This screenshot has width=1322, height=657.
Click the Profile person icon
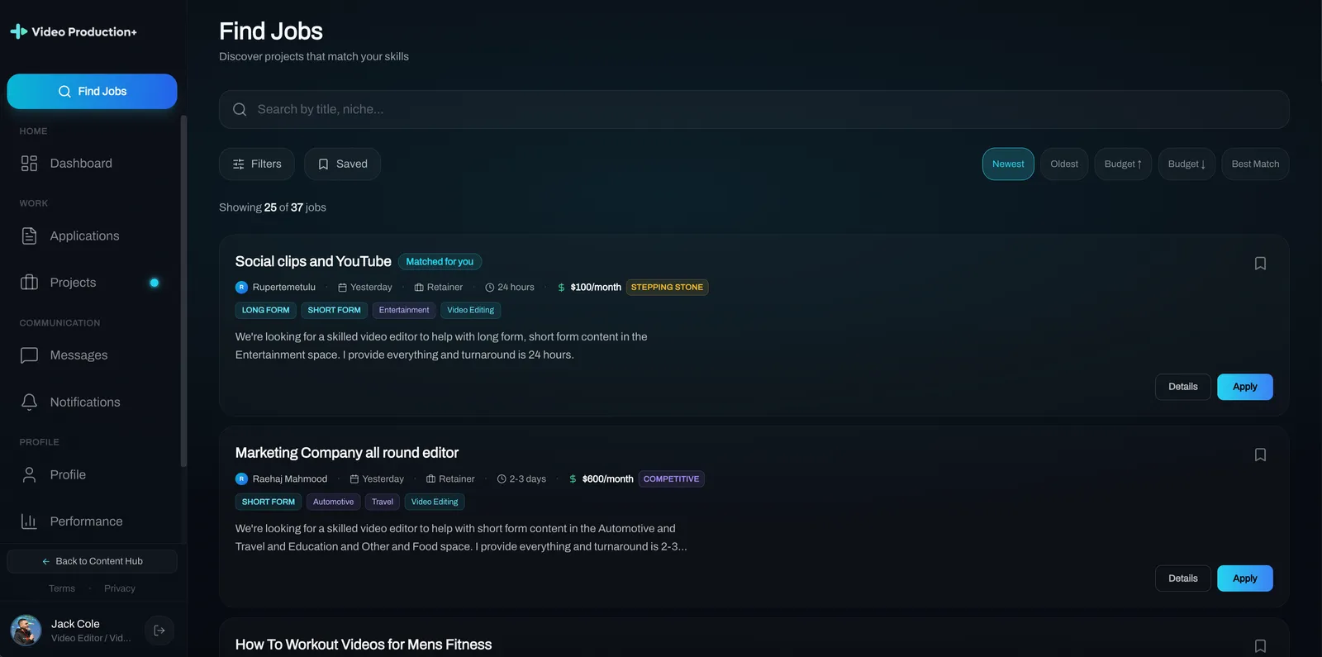(29, 474)
